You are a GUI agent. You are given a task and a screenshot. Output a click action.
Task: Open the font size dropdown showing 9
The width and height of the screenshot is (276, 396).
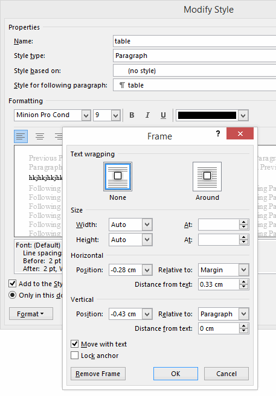(x=115, y=115)
